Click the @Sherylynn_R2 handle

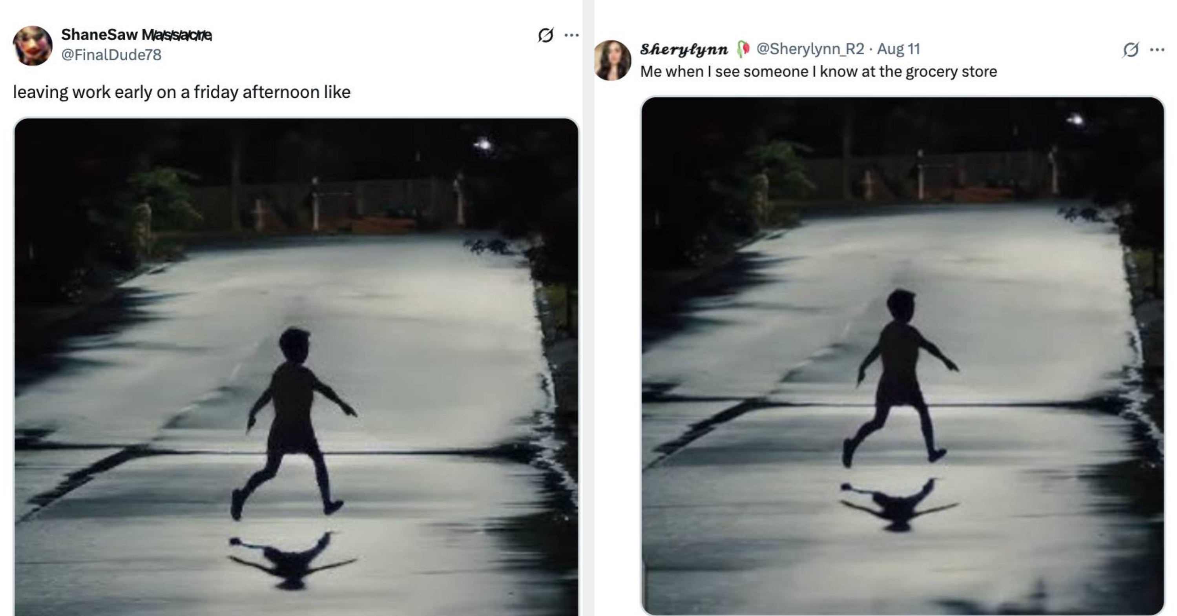point(810,49)
